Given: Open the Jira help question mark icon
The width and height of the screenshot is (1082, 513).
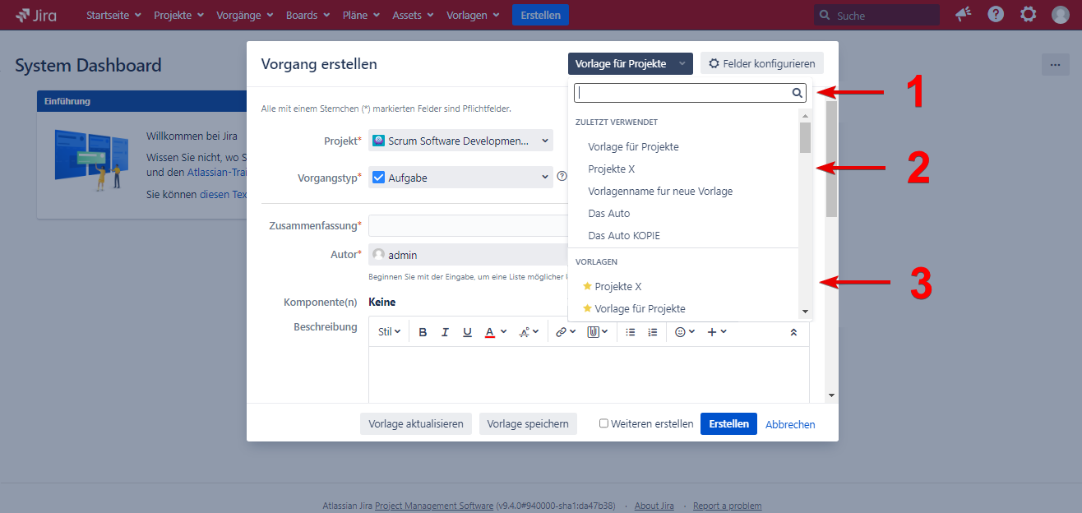Looking at the screenshot, I should click(996, 15).
